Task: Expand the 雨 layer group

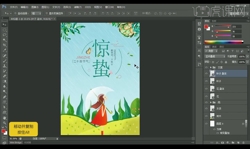Action: click(x=211, y=102)
